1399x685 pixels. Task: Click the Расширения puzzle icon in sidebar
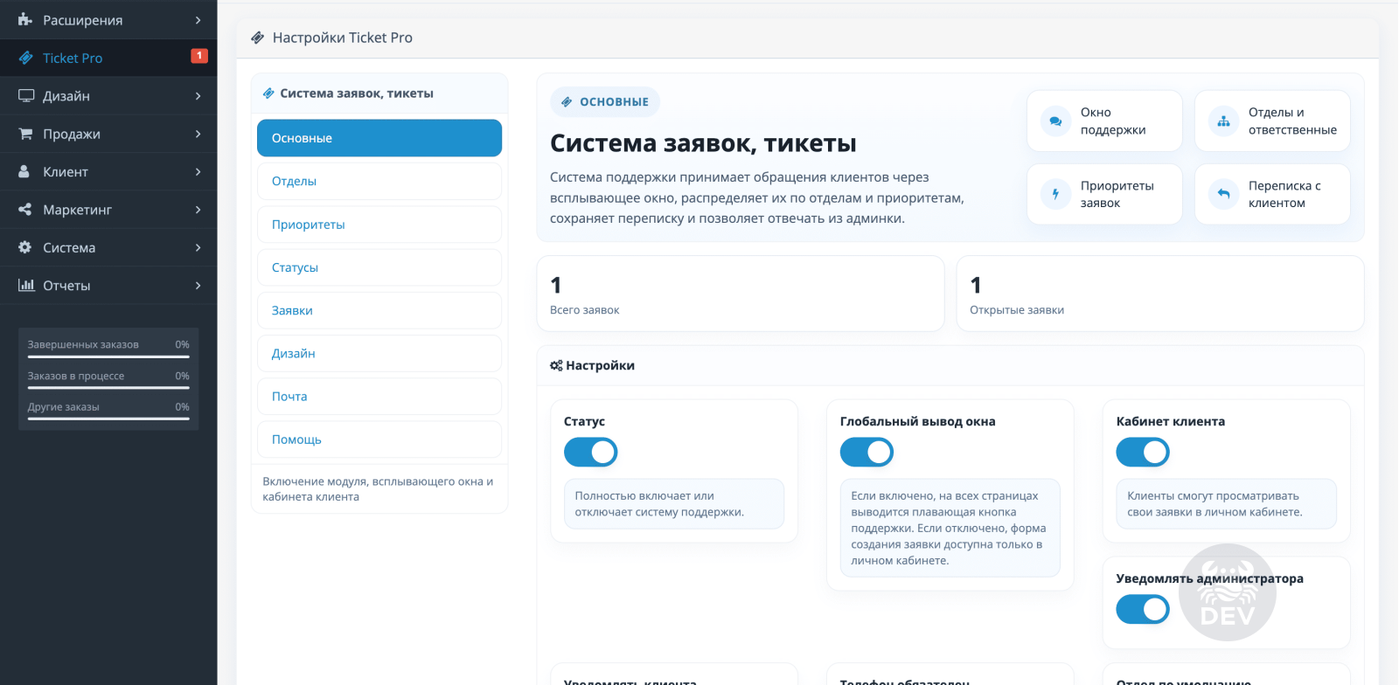coord(25,19)
